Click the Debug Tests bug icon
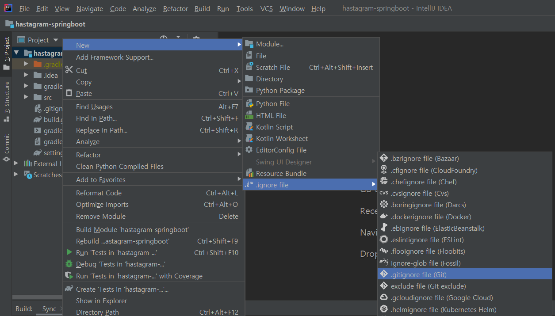 click(69, 264)
